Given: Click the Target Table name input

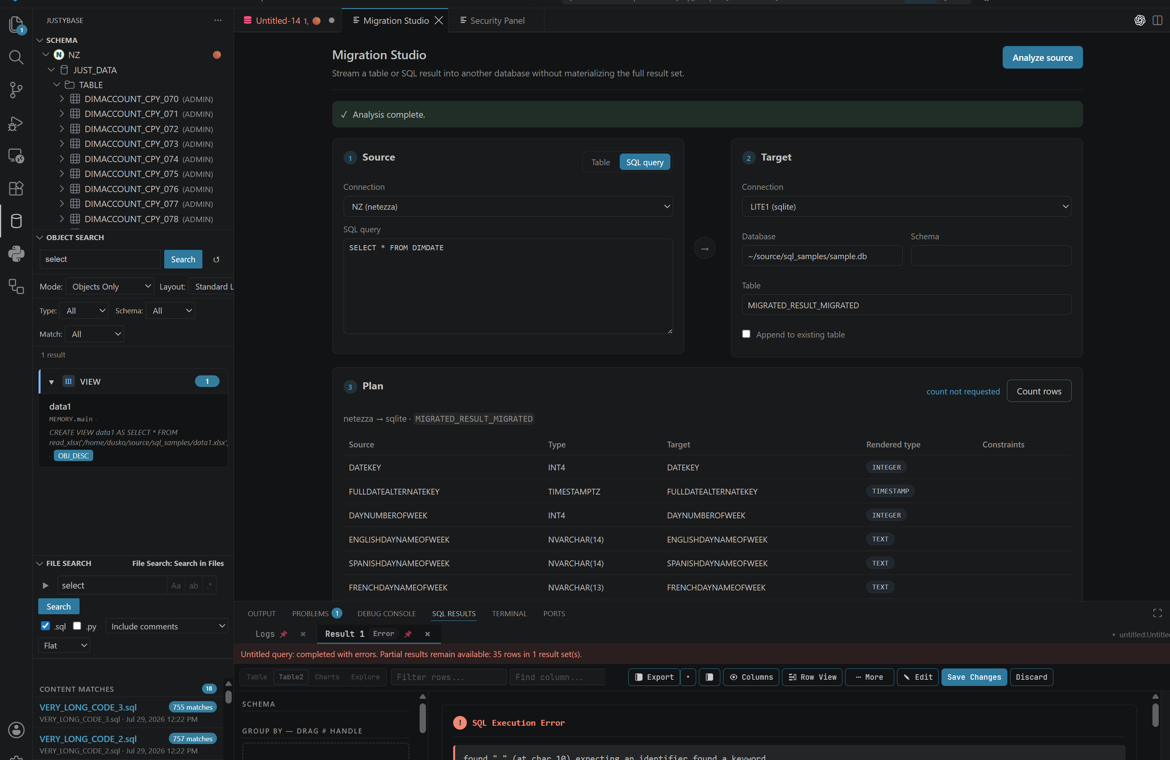Looking at the screenshot, I should 906,305.
